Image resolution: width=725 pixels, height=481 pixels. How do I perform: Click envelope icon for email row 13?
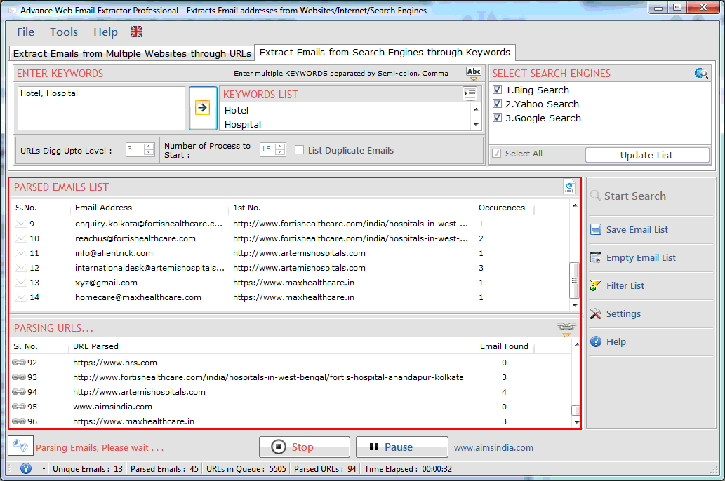coord(21,283)
